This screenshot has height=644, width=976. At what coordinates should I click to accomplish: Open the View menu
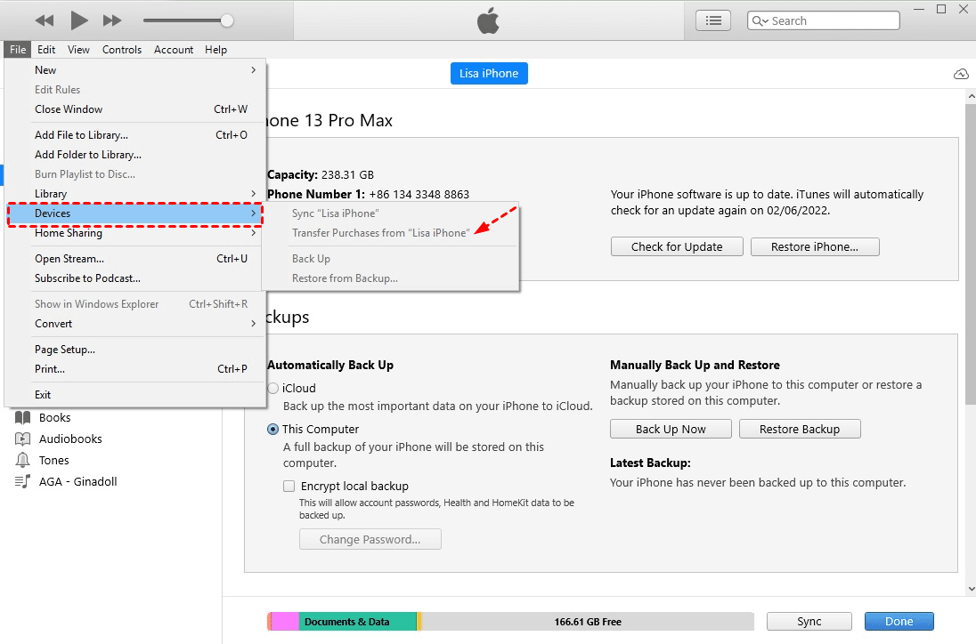pyautogui.click(x=78, y=50)
